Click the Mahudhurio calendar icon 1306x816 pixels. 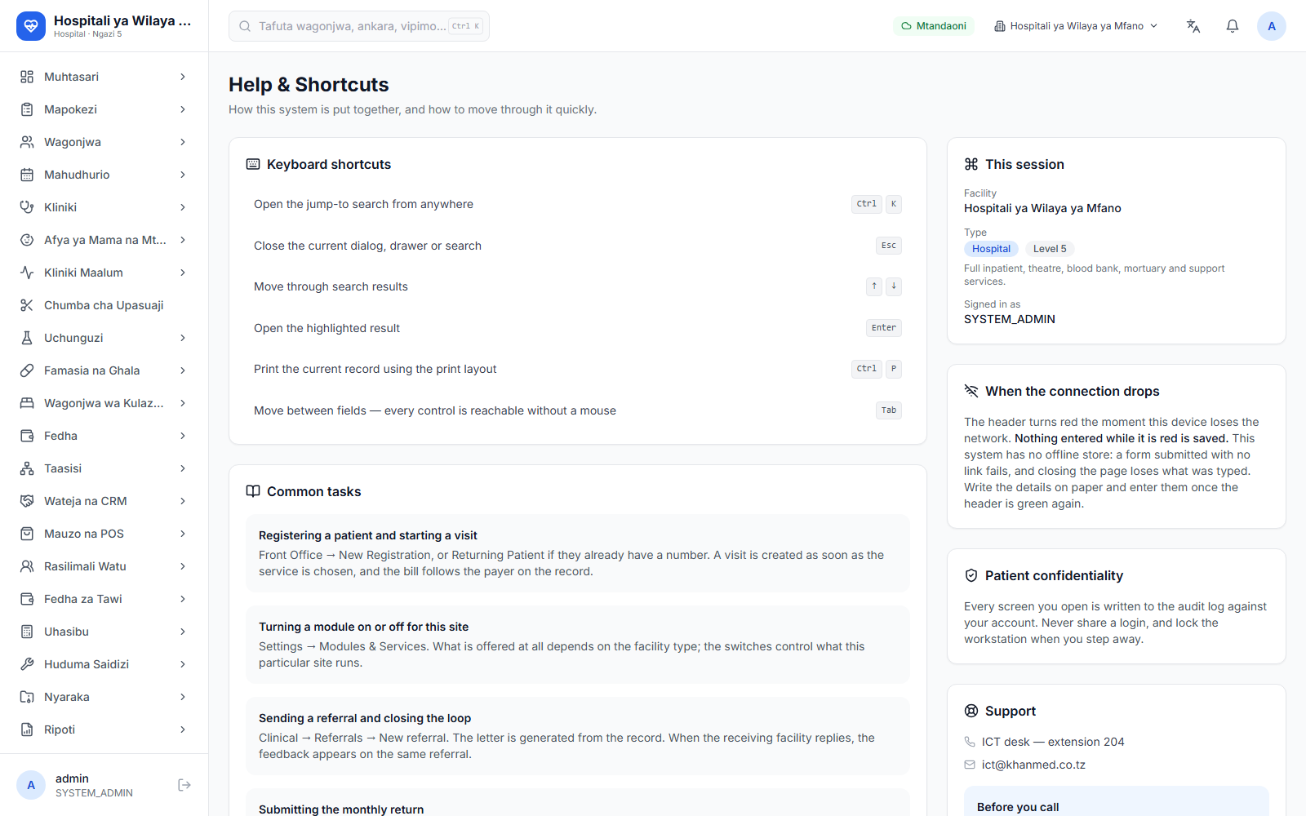(27, 175)
